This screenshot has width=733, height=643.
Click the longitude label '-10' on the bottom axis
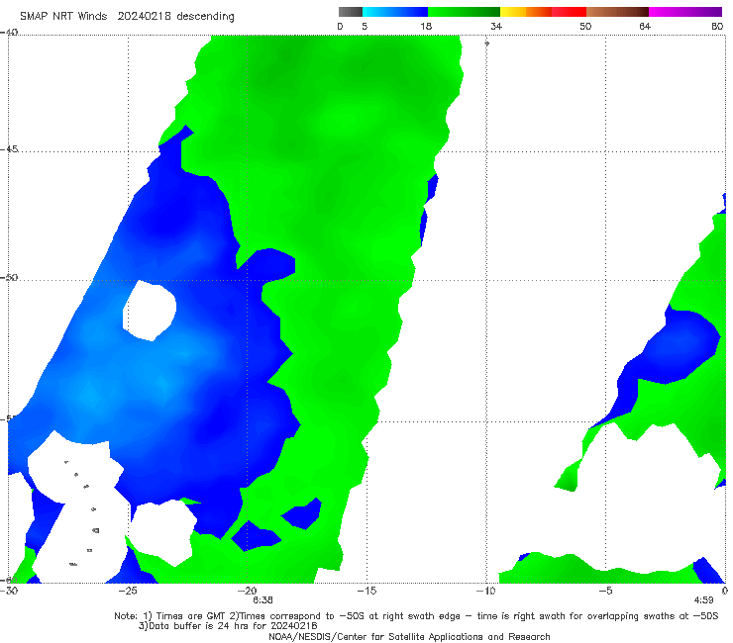coord(485,591)
